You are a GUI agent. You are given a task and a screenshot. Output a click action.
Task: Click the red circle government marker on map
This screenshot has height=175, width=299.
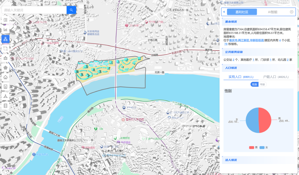tap(123, 120)
